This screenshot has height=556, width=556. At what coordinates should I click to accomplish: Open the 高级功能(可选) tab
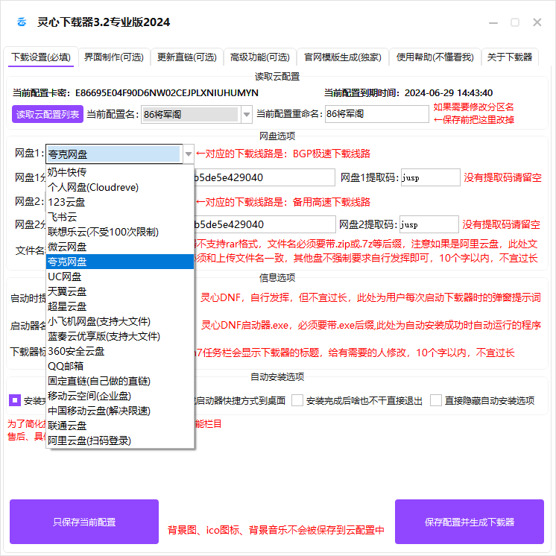coord(259,57)
